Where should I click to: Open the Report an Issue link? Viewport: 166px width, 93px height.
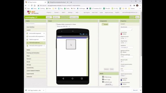click(109, 12)
